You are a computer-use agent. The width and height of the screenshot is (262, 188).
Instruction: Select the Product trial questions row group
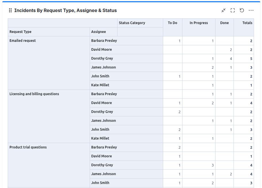coord(49,165)
